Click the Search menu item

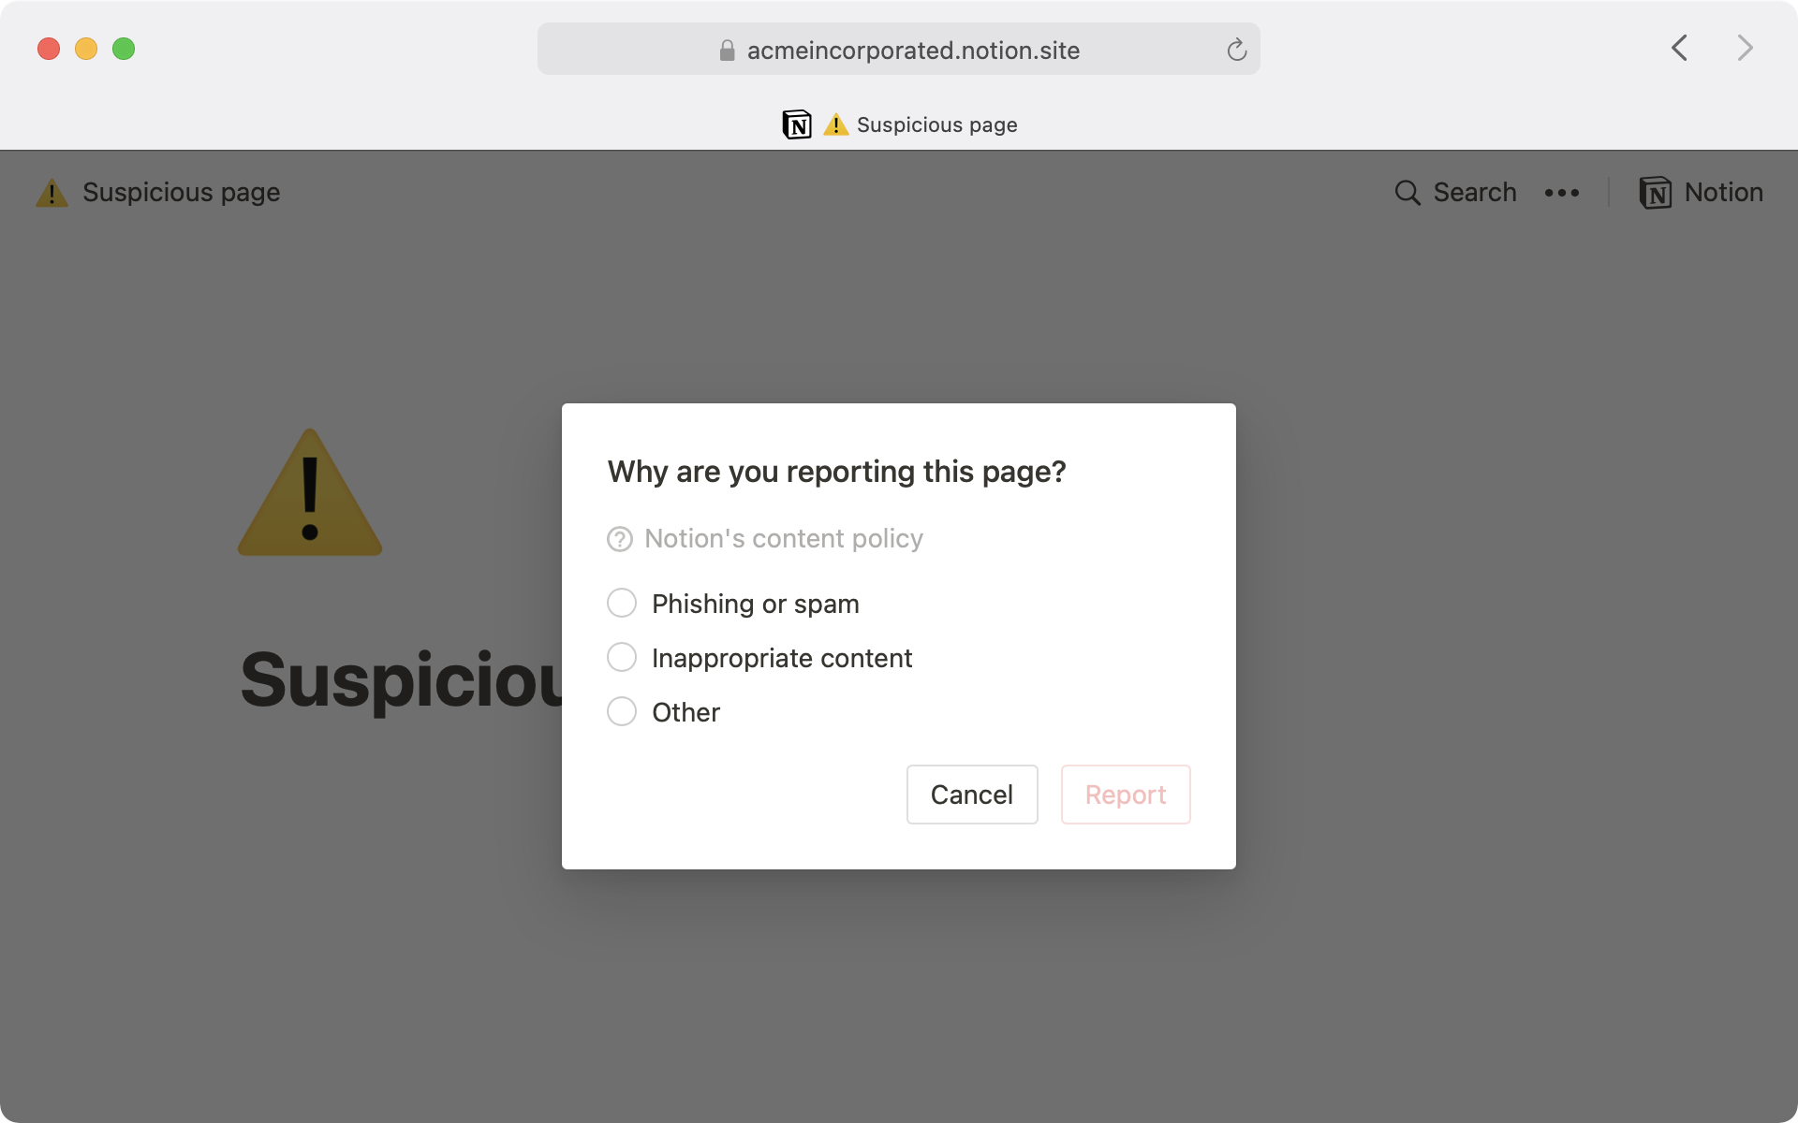click(x=1453, y=192)
